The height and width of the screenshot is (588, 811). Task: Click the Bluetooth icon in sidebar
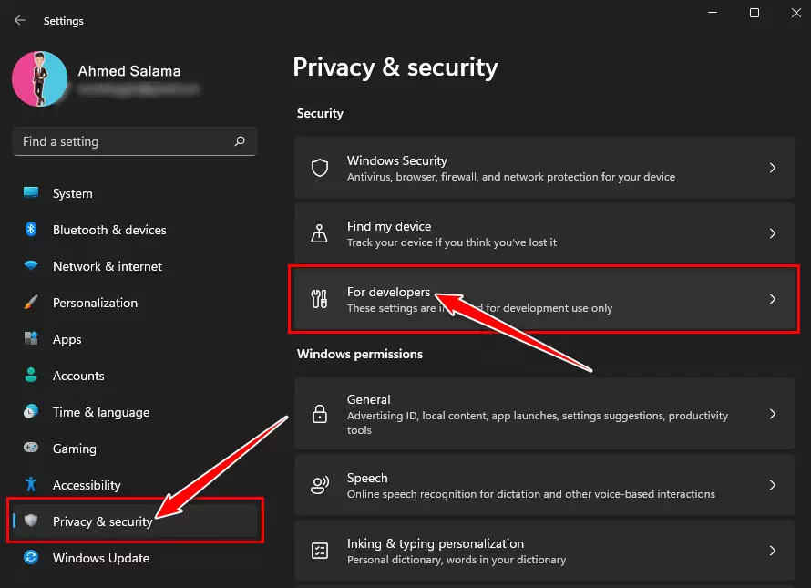coord(31,229)
